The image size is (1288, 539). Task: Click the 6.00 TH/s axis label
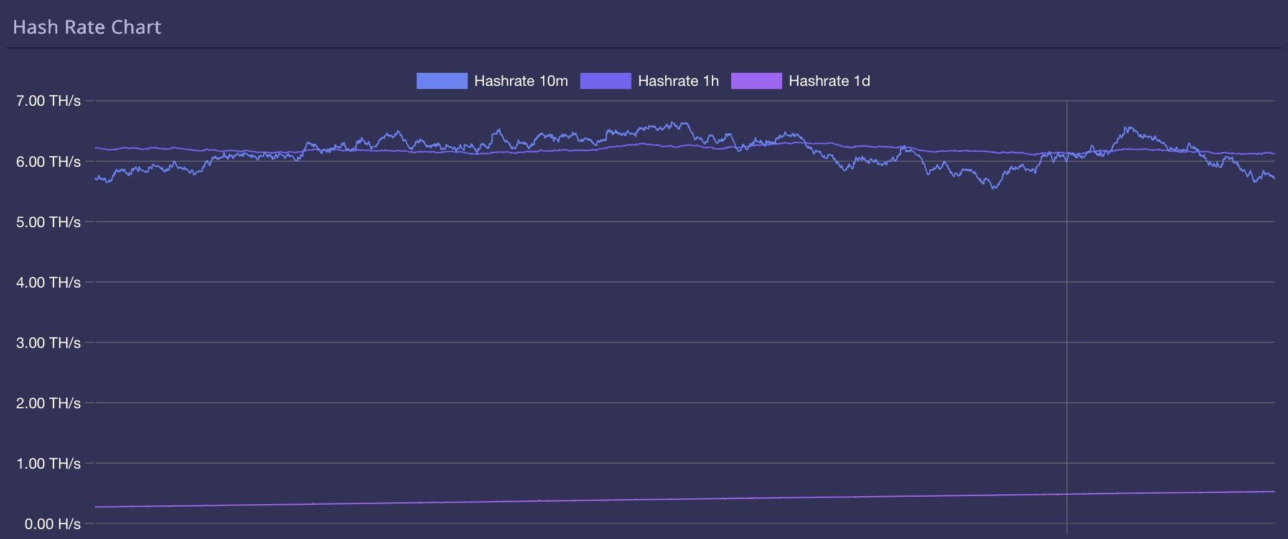click(49, 162)
